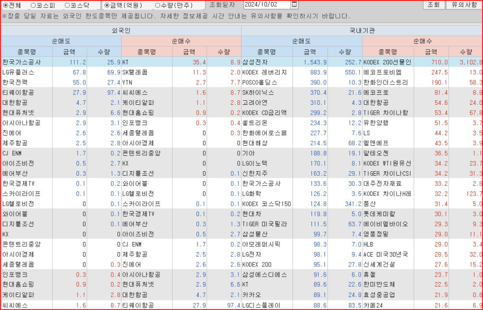The image size is (483, 310).
Task: Select 기아 row
Action: coord(301,153)
